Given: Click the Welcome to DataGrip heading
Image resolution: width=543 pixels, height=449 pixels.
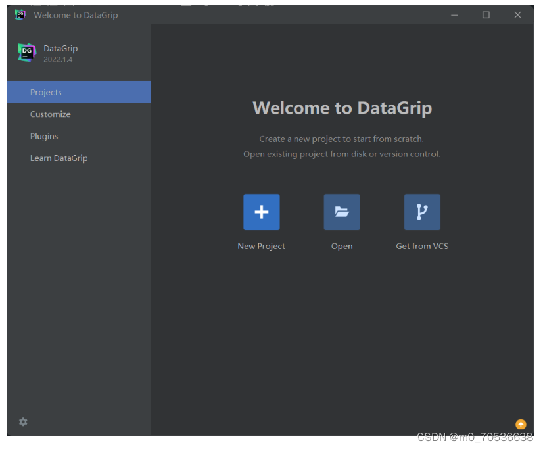Looking at the screenshot, I should click(x=342, y=108).
